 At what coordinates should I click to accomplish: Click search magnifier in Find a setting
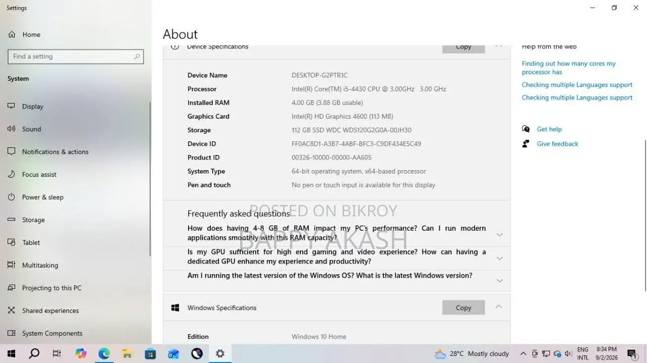point(137,57)
